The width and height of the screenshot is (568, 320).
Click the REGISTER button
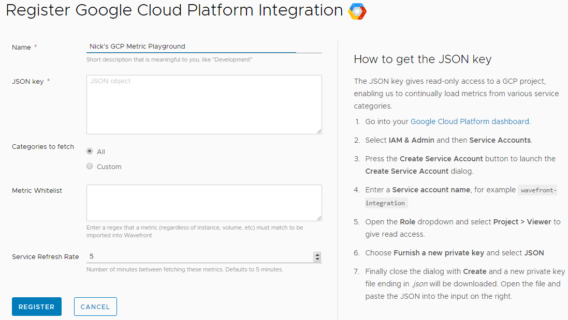(37, 307)
